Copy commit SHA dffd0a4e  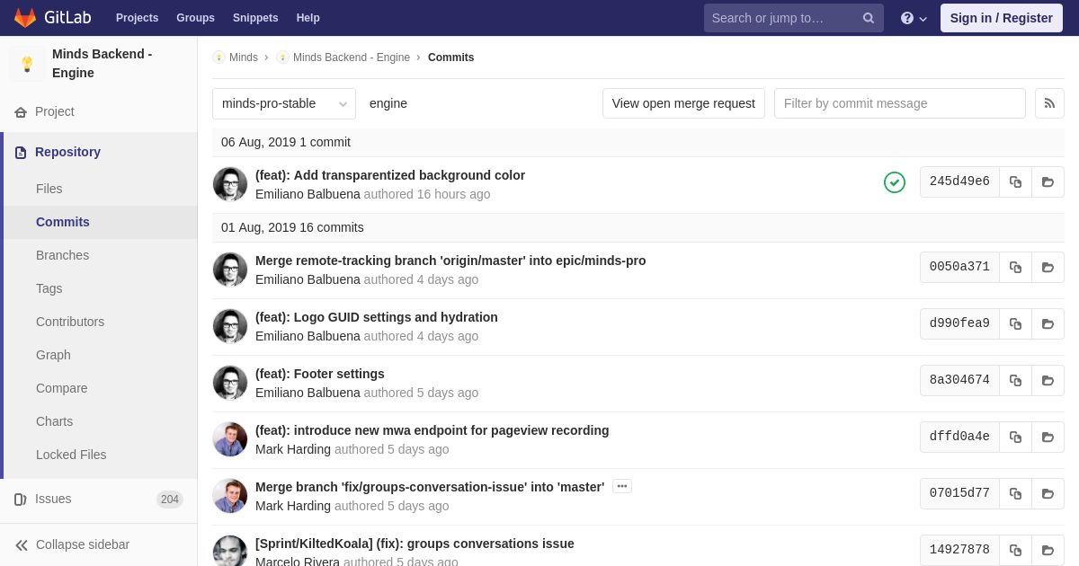1015,437
